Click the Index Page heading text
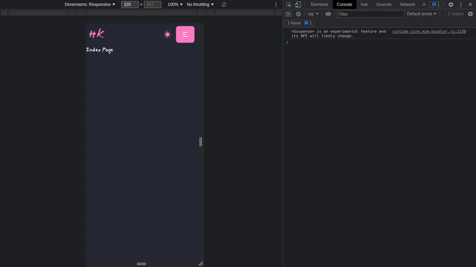The width and height of the screenshot is (476, 267). tap(99, 50)
